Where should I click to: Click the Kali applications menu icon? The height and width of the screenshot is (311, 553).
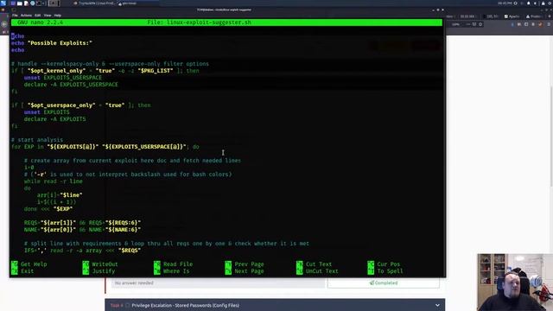pyautogui.click(x=3, y=3)
